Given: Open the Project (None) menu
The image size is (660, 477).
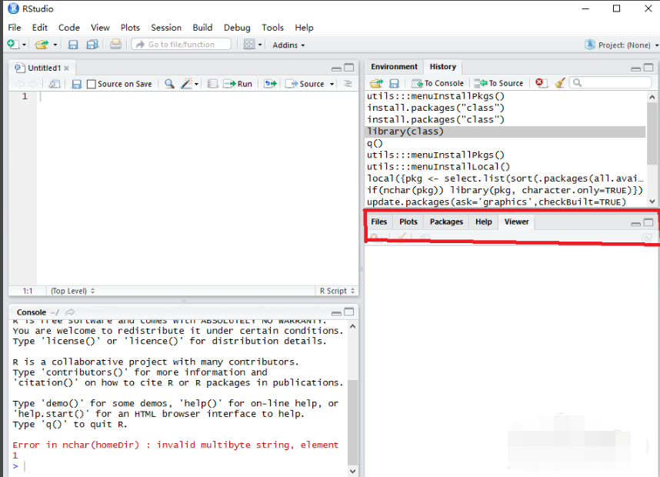Looking at the screenshot, I should [x=622, y=45].
